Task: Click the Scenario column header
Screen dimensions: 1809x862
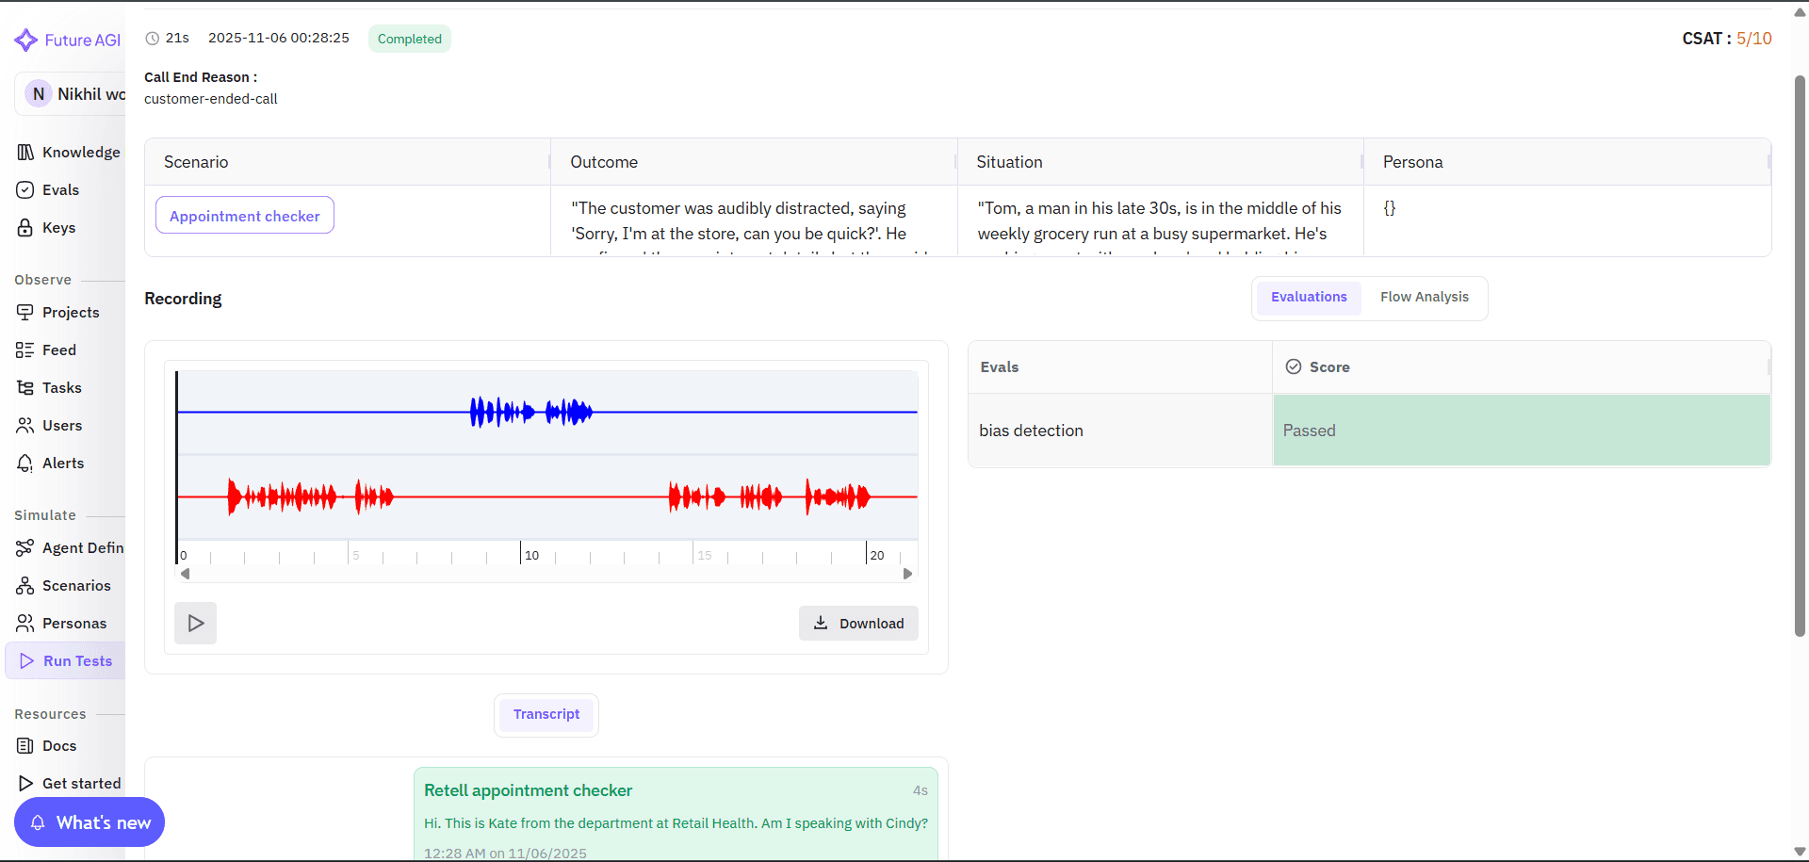Action: 348,162
